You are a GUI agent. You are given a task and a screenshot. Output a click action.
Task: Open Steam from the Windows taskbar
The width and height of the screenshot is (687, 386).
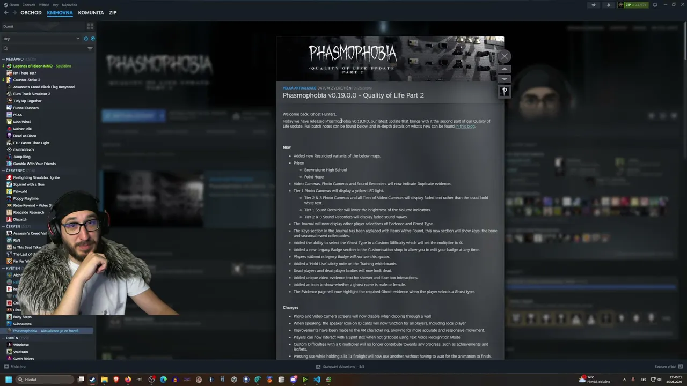(92, 380)
